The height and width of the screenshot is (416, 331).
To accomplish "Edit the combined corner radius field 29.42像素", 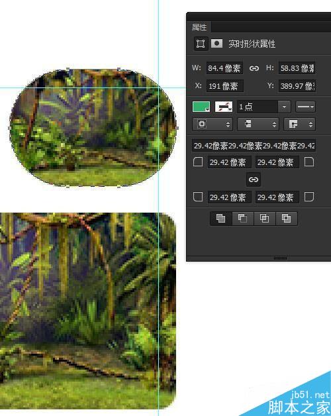I will [x=254, y=146].
